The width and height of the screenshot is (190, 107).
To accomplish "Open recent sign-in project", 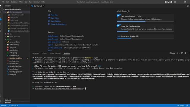I will [x=50, y=45].
